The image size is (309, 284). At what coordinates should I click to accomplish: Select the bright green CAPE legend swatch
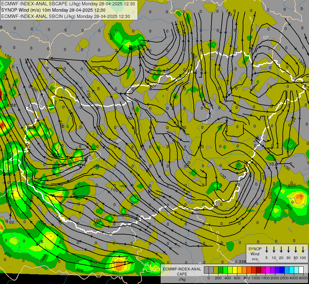click(x=225, y=270)
